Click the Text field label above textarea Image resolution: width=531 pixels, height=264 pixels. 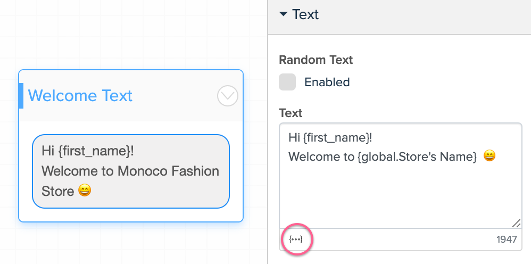291,113
